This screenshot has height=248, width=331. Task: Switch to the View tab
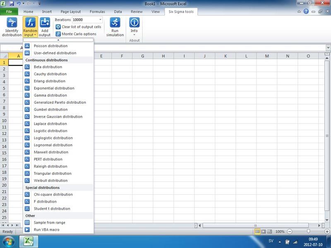tap(156, 12)
